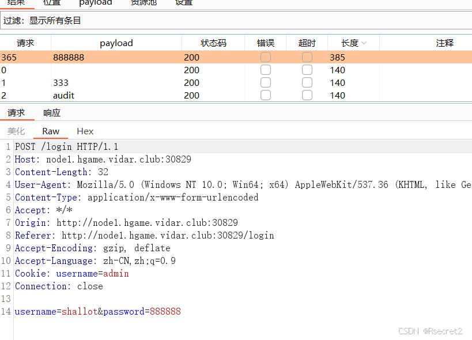Screen dimensions: 472x340
Task: Switch to the 响应 tab
Action: pos(51,112)
